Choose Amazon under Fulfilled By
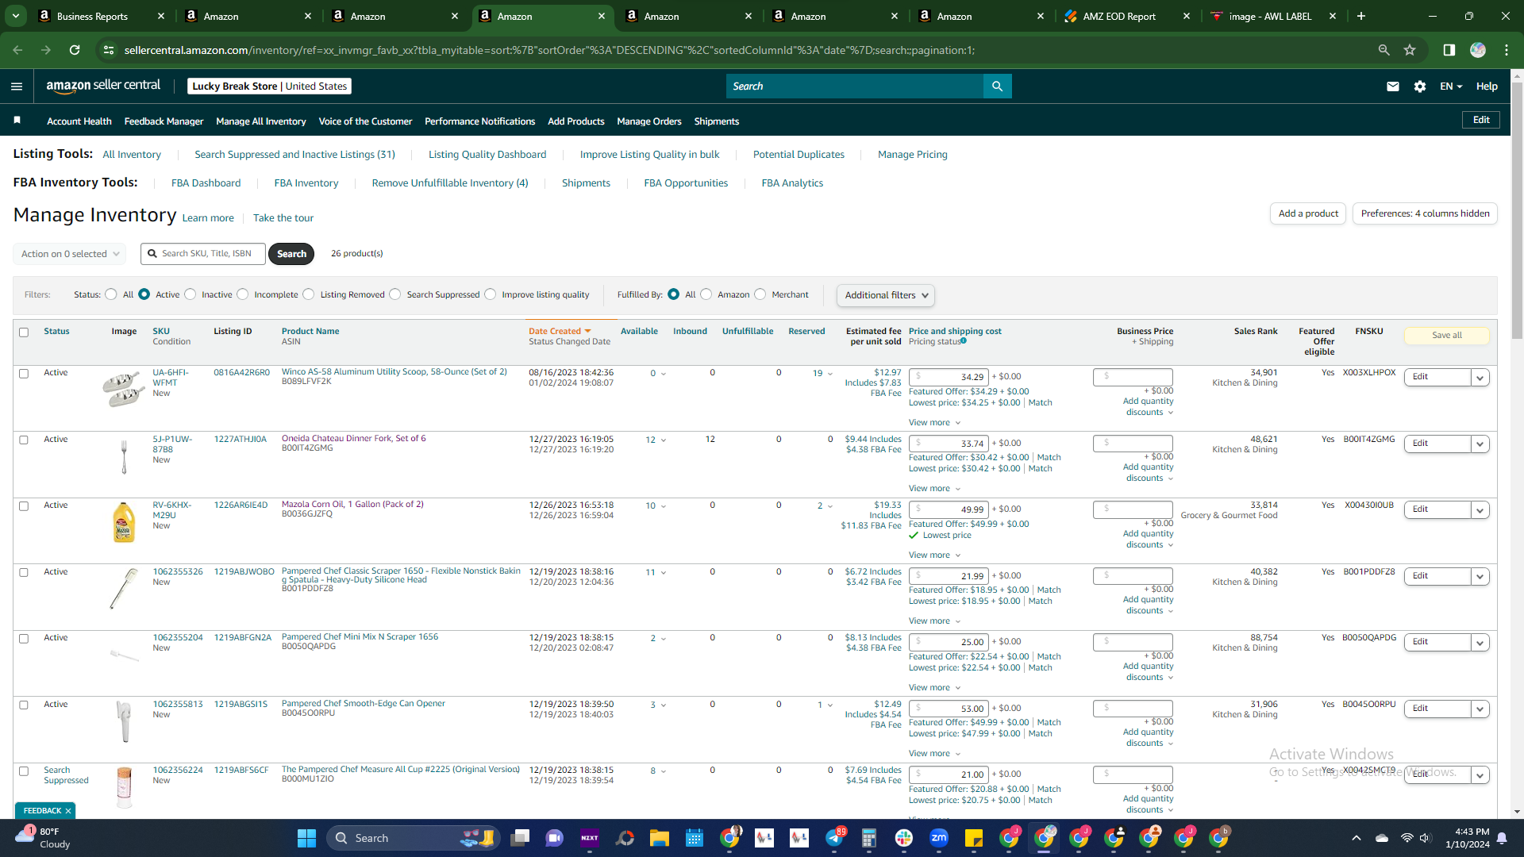This screenshot has height=857, width=1524. tap(706, 294)
